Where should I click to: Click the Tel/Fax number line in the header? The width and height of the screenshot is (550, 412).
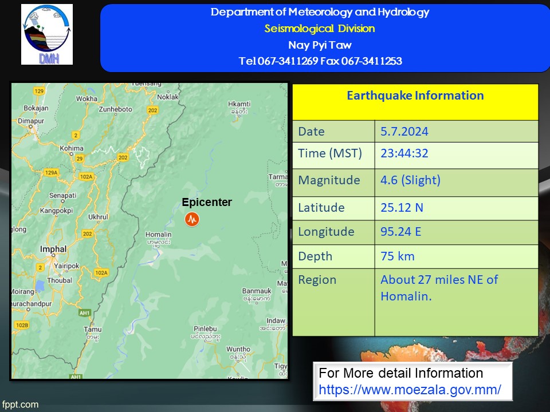[320, 61]
